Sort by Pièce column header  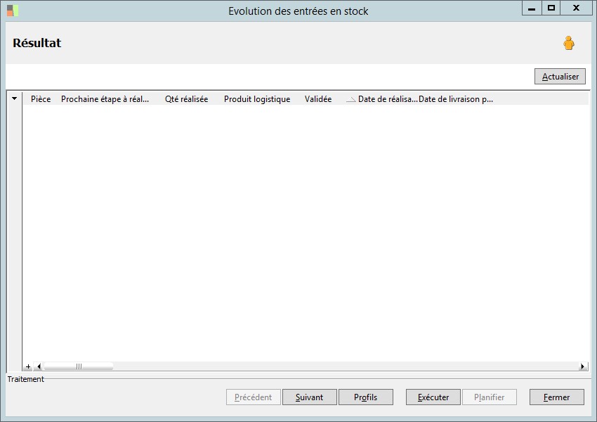coord(41,99)
